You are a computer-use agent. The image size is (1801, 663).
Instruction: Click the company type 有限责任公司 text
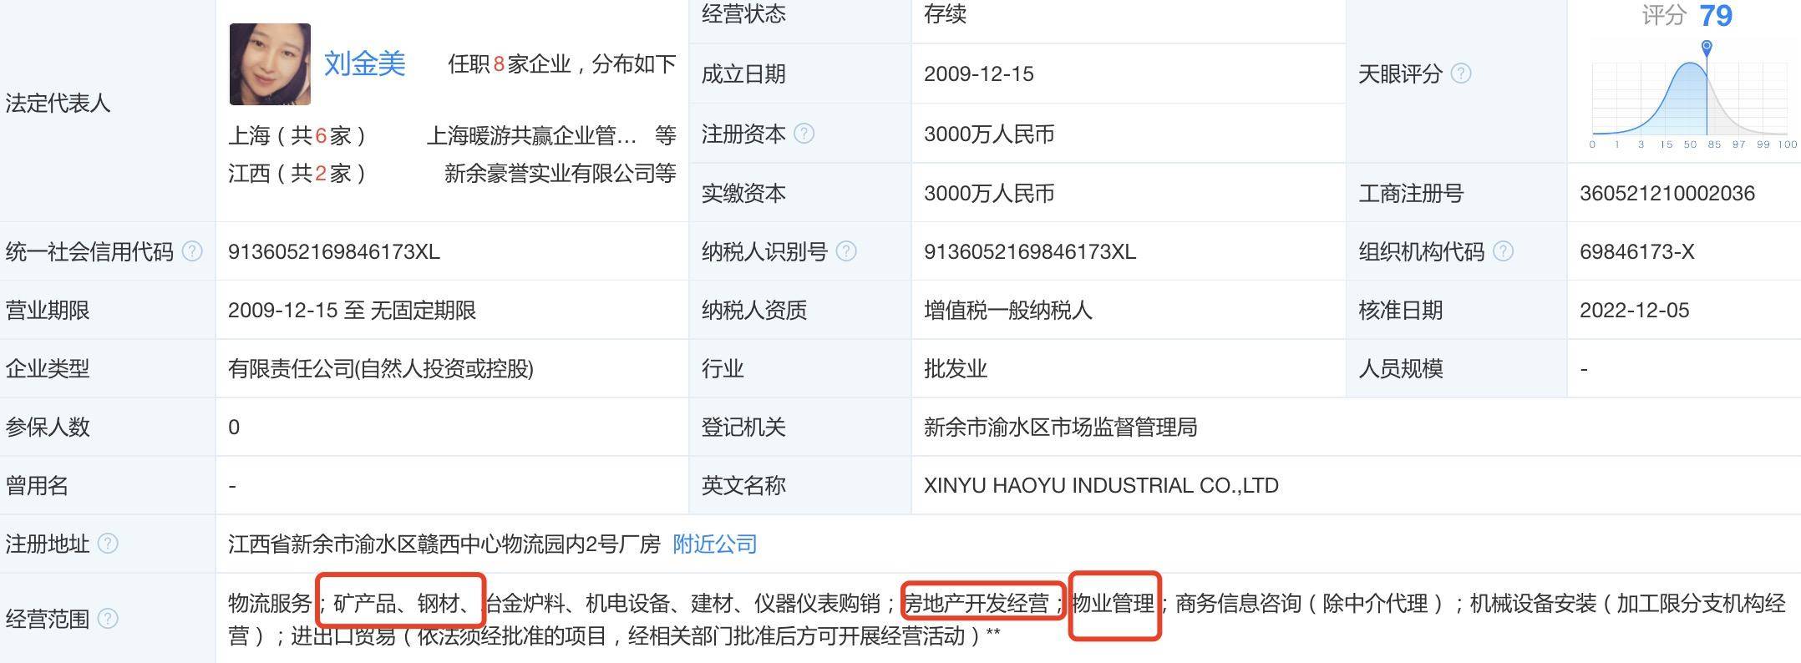(x=381, y=369)
